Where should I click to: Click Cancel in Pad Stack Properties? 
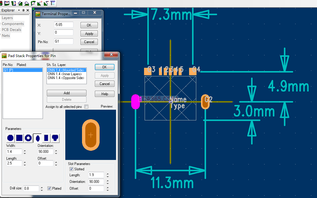pyautogui.click(x=104, y=84)
